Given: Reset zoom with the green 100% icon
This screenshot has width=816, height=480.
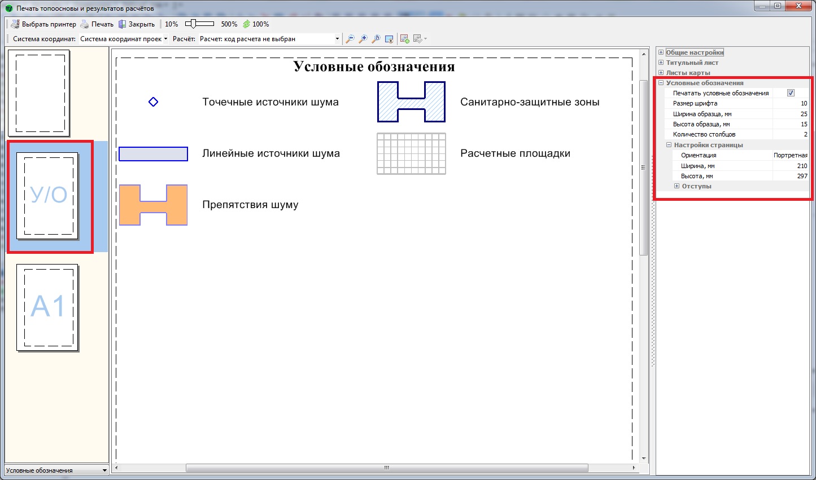Looking at the screenshot, I should coord(247,24).
